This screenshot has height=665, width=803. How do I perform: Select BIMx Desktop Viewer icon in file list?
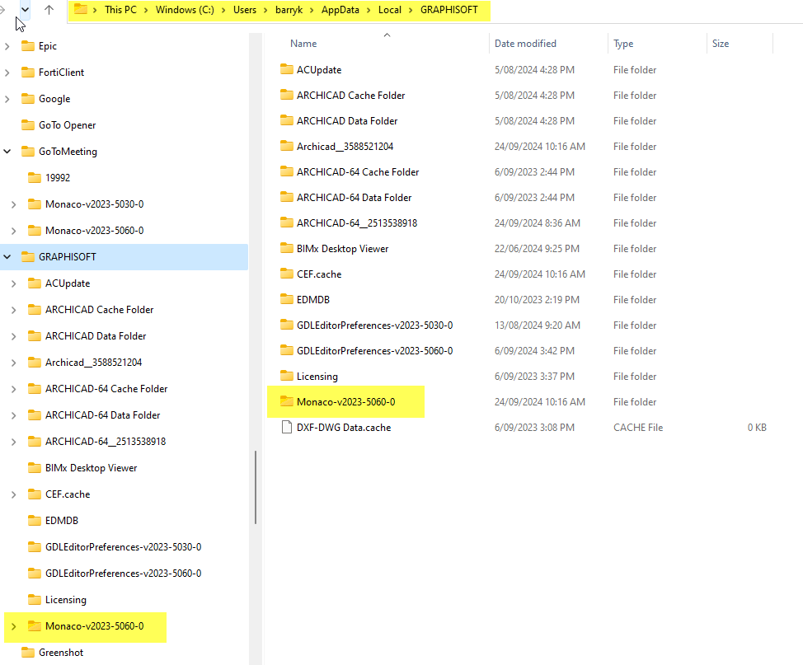tap(287, 248)
